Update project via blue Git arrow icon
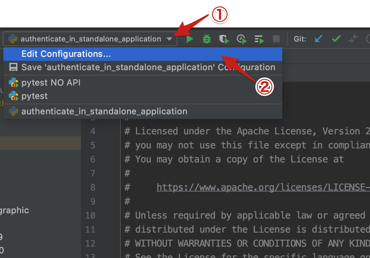Screen dimensions: 370x258 click(318, 39)
